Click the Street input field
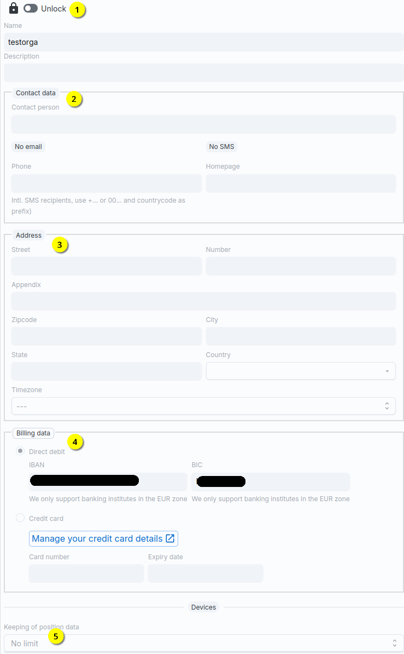 pos(107,266)
